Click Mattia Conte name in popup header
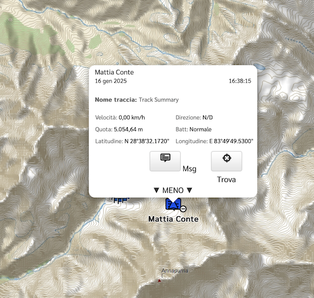The image size is (314, 298). point(114,72)
